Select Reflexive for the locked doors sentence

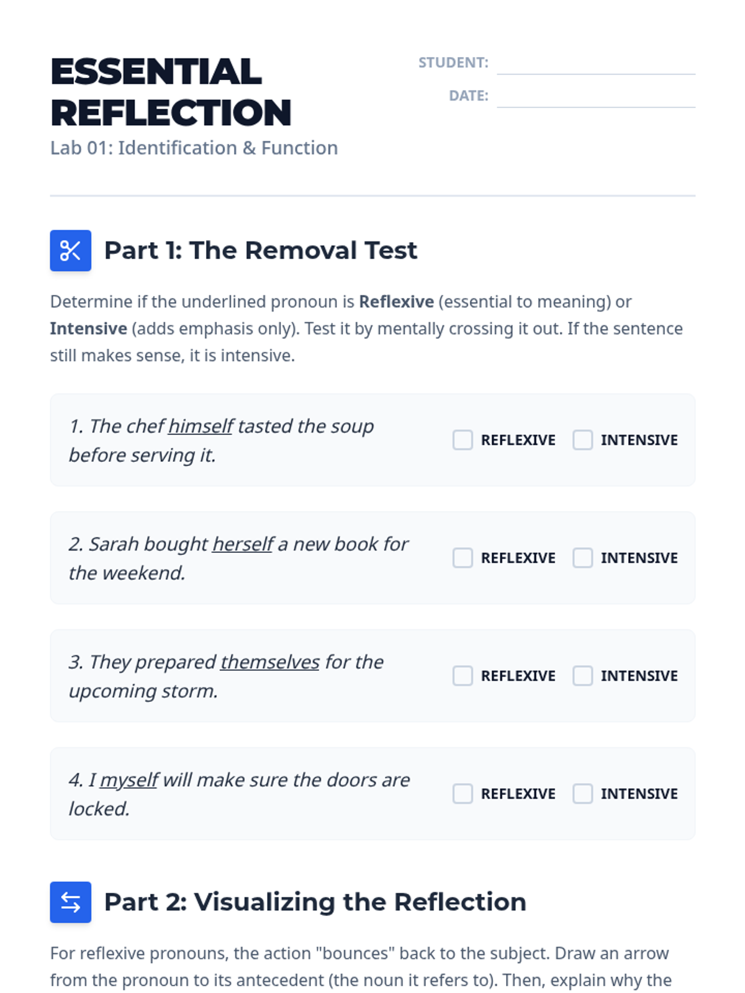click(463, 794)
